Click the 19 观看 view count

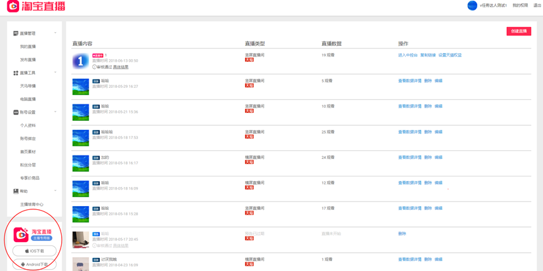pos(328,55)
